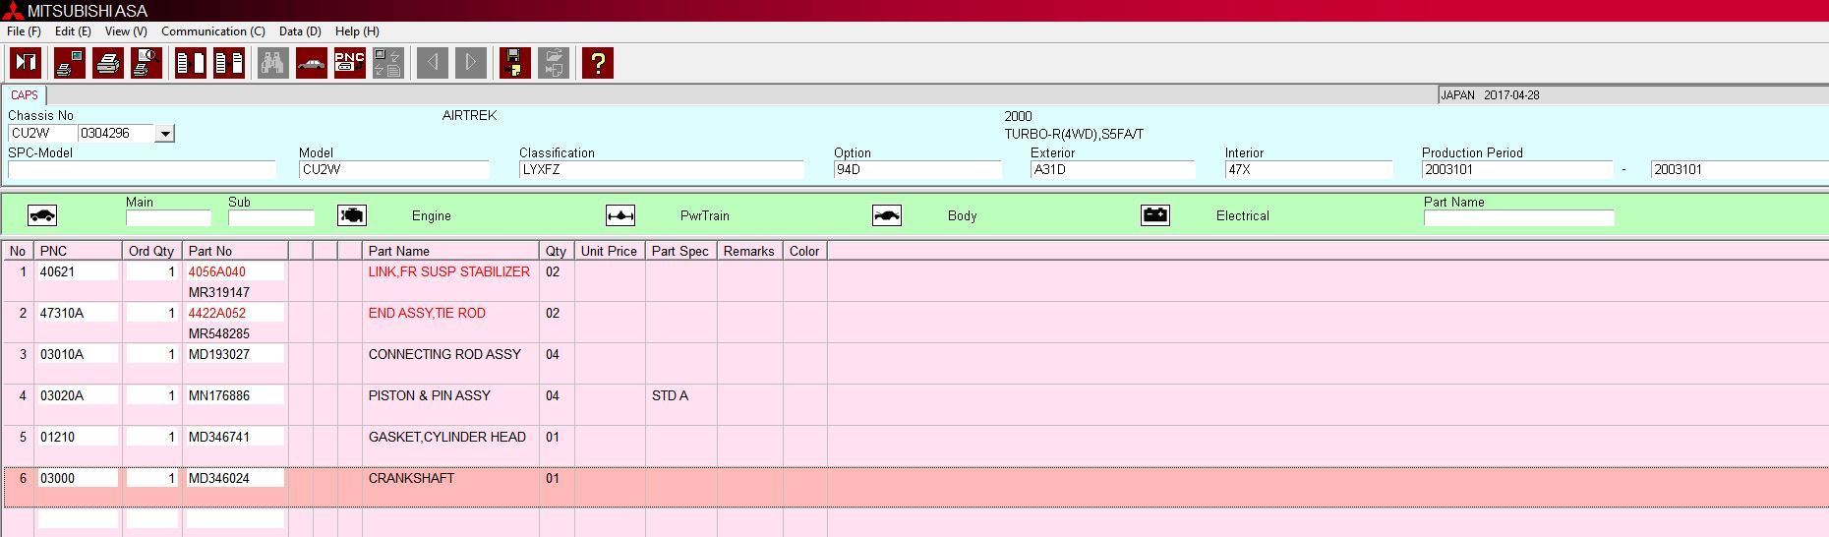Viewport: 1829px width, 537px height.
Task: Click the Main group input field
Action: (168, 218)
